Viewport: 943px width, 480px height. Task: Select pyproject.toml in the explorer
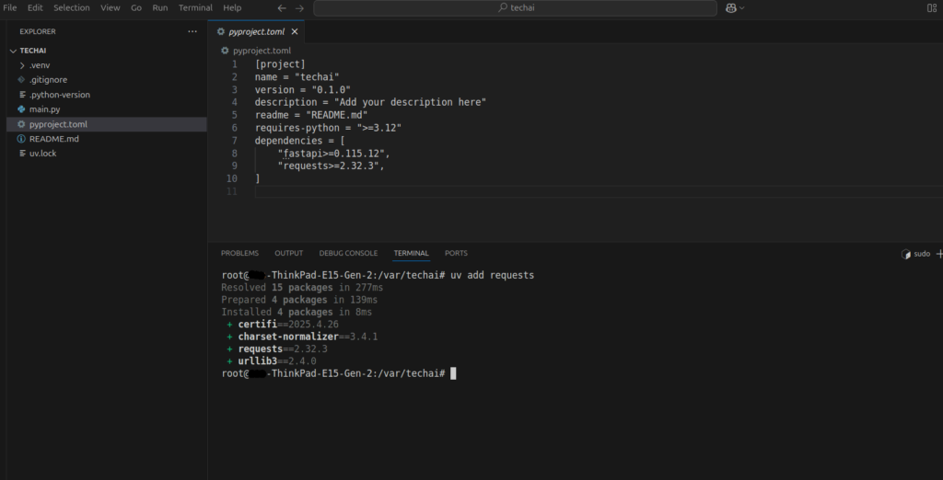click(107, 124)
